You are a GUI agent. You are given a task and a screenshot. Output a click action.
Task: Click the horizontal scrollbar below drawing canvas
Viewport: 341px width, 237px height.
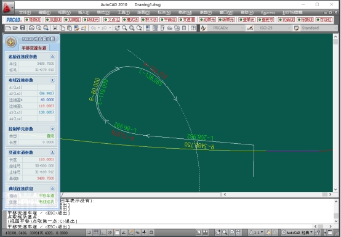tap(277, 194)
